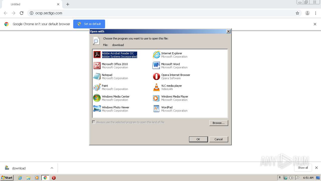Pick the Notepad program icon
The width and height of the screenshot is (321, 181).
point(97,76)
